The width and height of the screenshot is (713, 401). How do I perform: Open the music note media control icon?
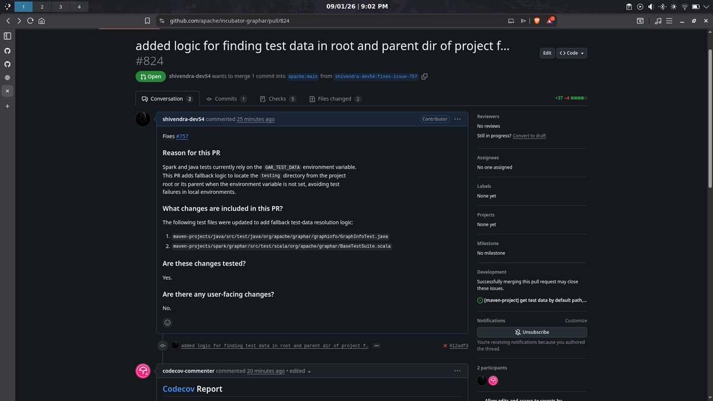pos(658,20)
